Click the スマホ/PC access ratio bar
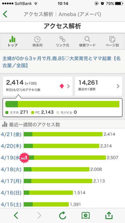Screen dimensions: 125x223 [x=63, y=104]
